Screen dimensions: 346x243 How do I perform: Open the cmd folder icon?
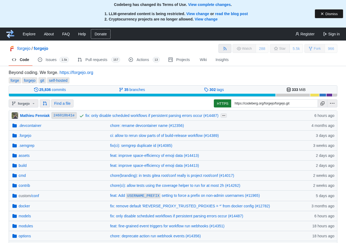(15, 175)
